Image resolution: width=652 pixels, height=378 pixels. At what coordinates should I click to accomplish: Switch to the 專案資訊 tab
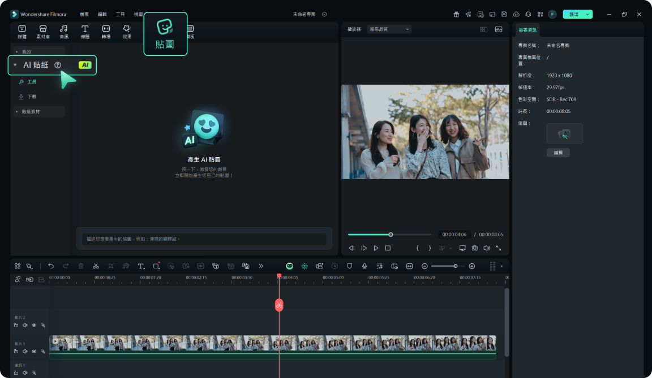point(527,30)
